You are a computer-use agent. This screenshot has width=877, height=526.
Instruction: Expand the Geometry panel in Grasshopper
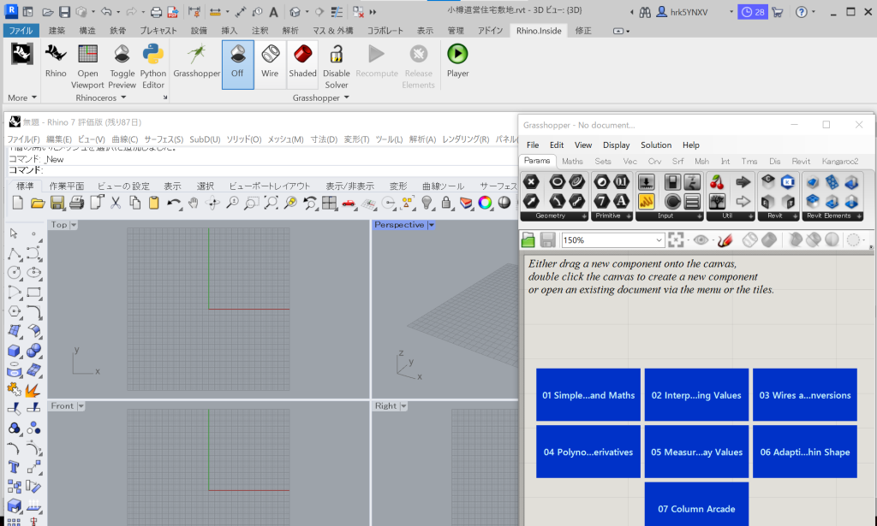(x=584, y=216)
